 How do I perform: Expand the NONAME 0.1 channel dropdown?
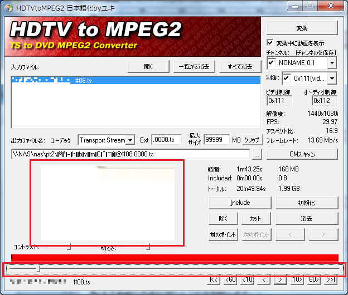332,63
